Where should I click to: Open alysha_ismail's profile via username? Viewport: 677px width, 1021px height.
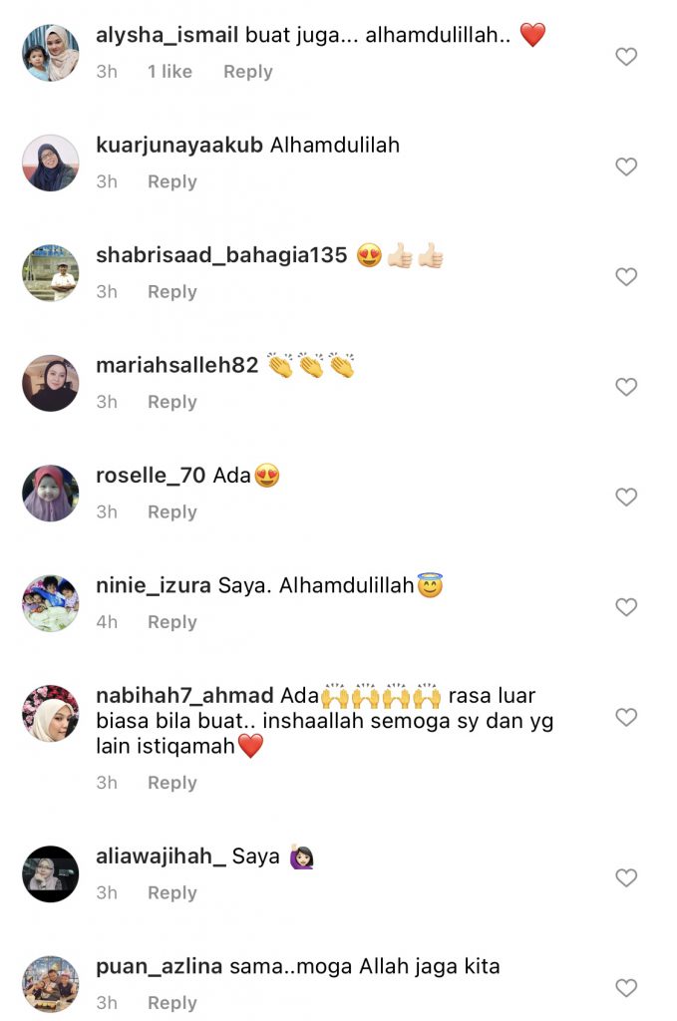point(167,35)
